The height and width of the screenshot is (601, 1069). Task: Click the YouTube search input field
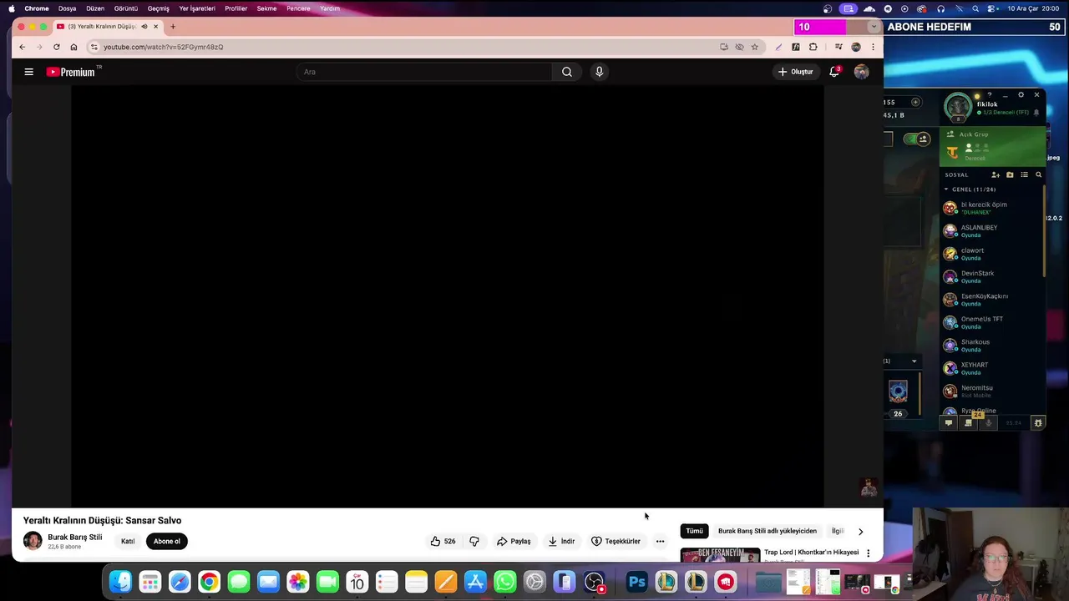(423, 72)
